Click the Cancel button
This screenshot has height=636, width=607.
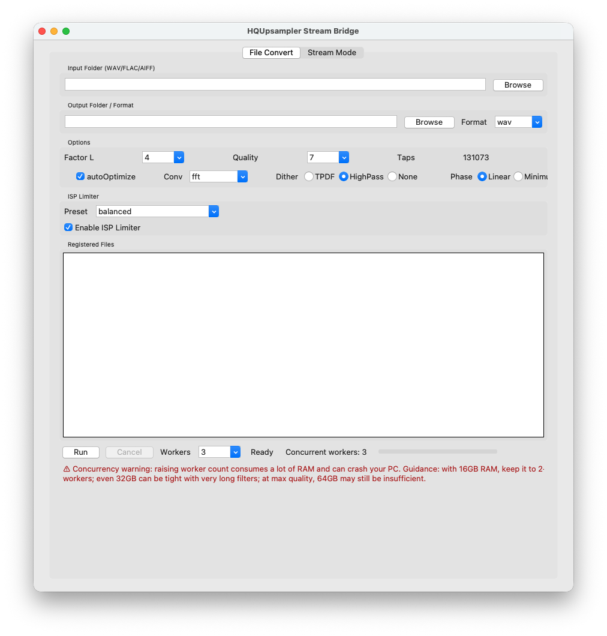point(129,452)
